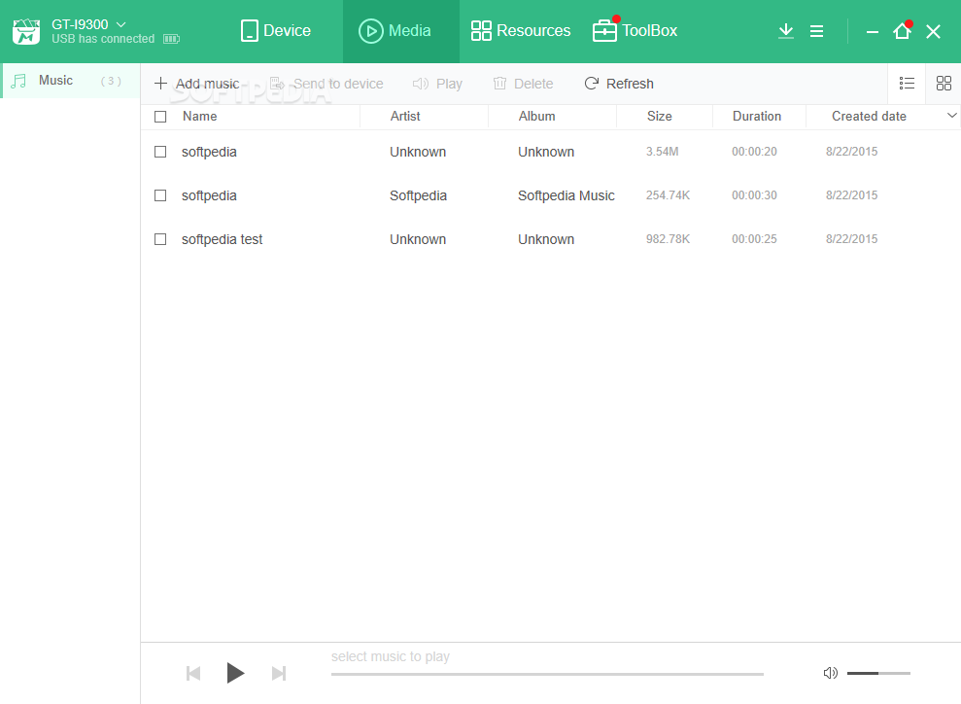Open the Resources tab
Viewport: 961px width, 704px height.
click(x=520, y=31)
